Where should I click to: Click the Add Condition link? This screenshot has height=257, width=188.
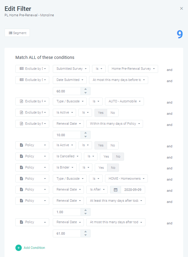(34, 248)
